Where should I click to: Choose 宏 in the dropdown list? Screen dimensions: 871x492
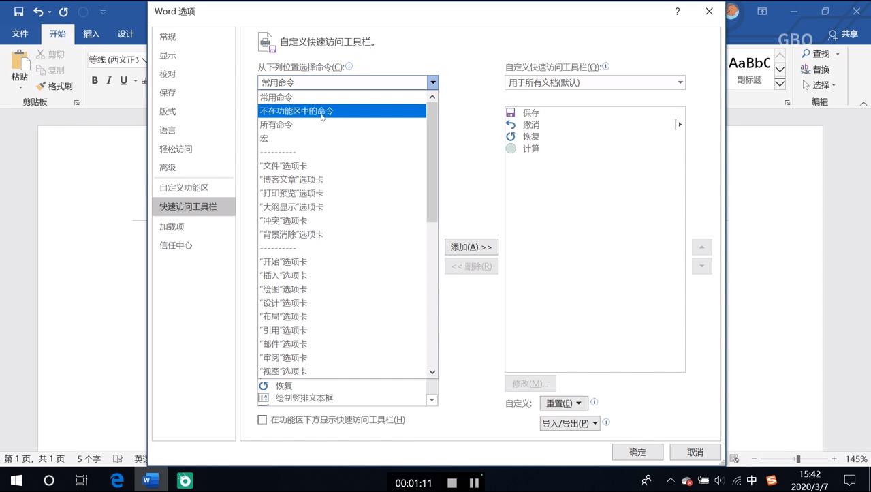[x=342, y=138]
